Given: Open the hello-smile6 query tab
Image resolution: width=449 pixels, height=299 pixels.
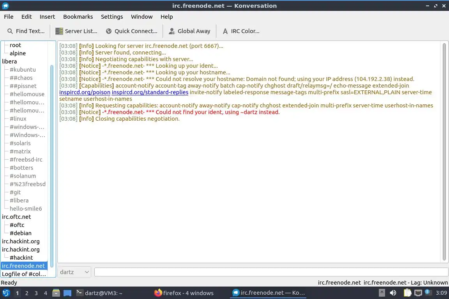Looking at the screenshot, I should click(26, 209).
